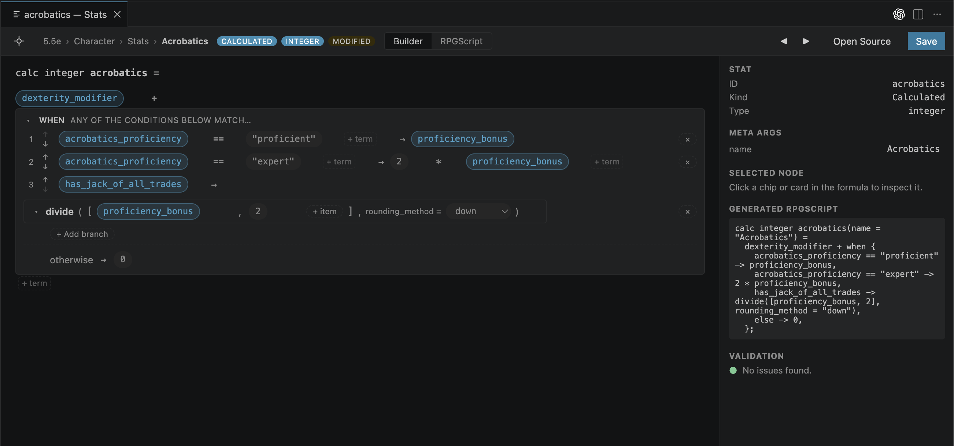Switch to the RPGScript tab
Image resolution: width=954 pixels, height=446 pixels.
(x=461, y=41)
